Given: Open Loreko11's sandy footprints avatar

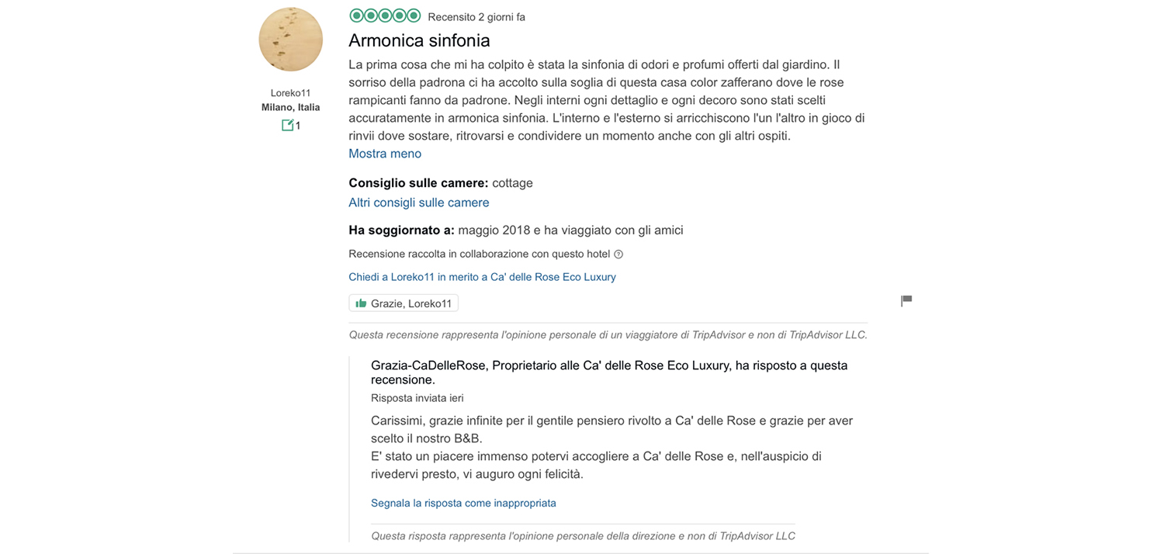Looking at the screenshot, I should tap(291, 40).
